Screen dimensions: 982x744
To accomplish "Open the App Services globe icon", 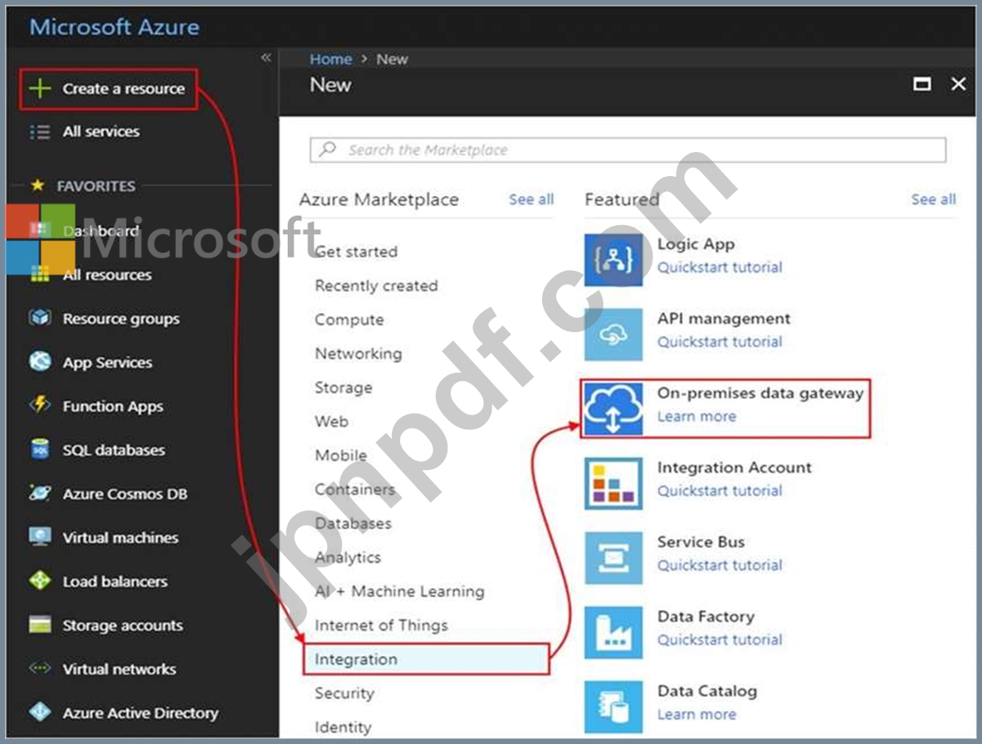I will 40,361.
